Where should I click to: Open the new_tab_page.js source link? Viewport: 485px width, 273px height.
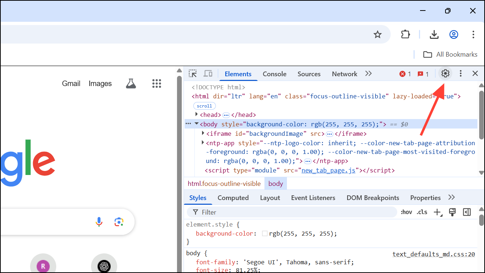coord(328,170)
